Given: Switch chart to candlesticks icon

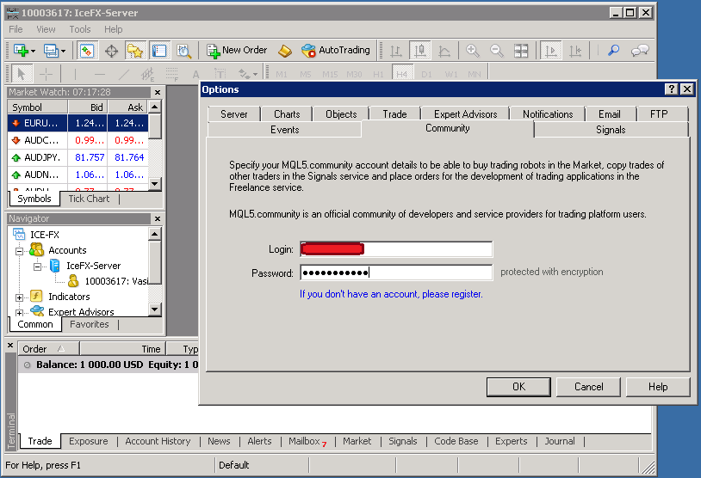Looking at the screenshot, I should [419, 51].
